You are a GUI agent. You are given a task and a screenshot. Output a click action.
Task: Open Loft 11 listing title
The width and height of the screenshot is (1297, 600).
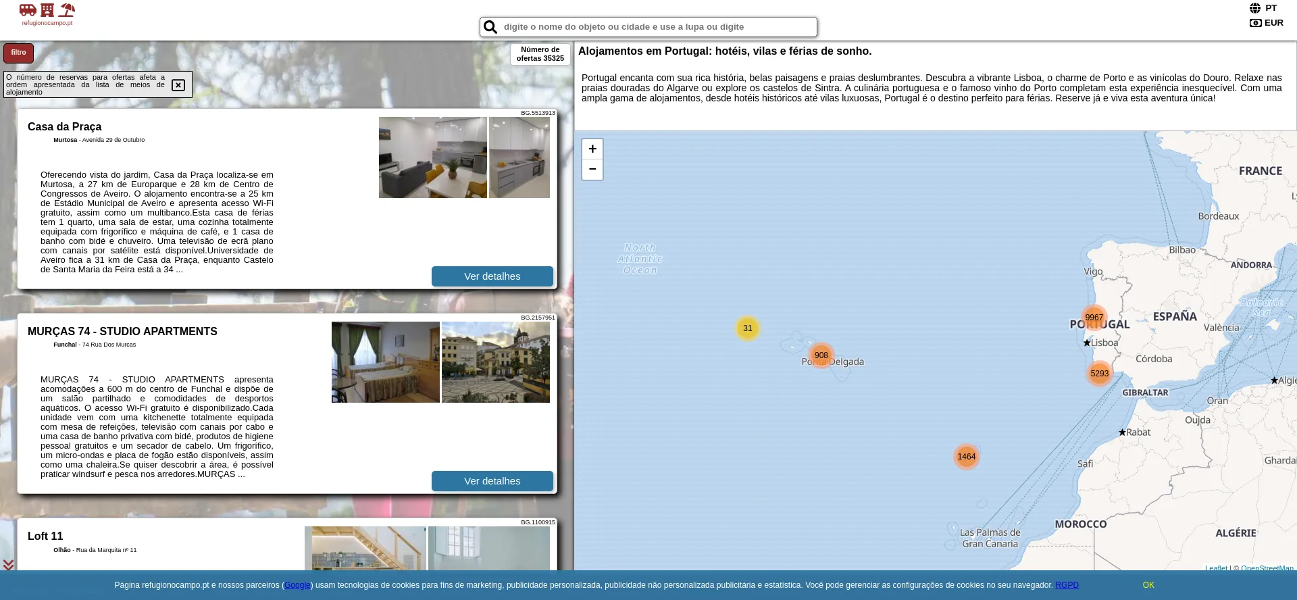click(45, 536)
